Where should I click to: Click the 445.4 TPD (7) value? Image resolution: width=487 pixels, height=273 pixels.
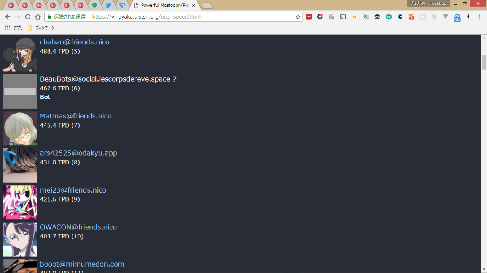[x=60, y=125]
